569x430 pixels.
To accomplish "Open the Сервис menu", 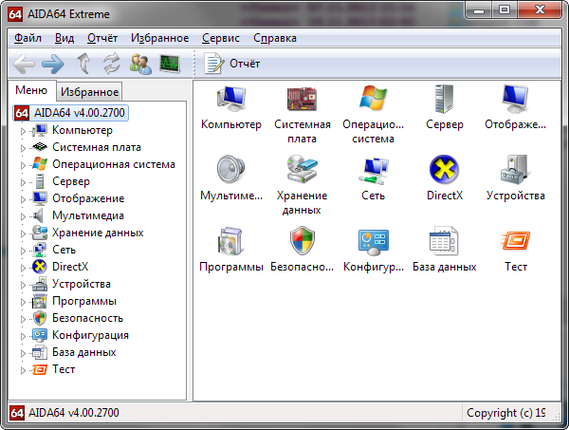I will click(x=221, y=38).
